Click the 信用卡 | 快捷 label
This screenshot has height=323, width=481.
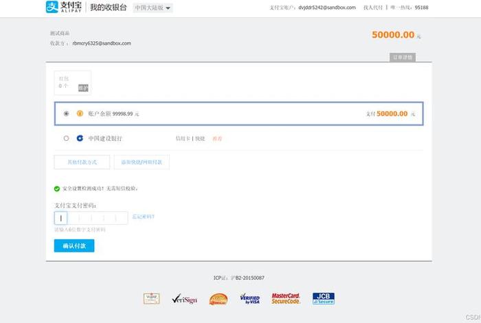190,139
